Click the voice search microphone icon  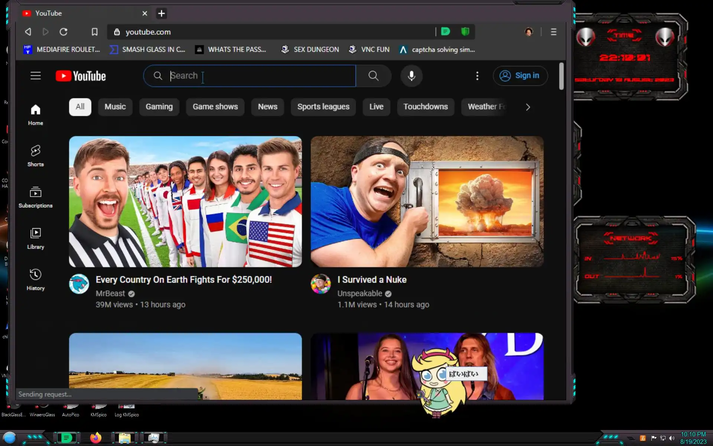click(411, 76)
